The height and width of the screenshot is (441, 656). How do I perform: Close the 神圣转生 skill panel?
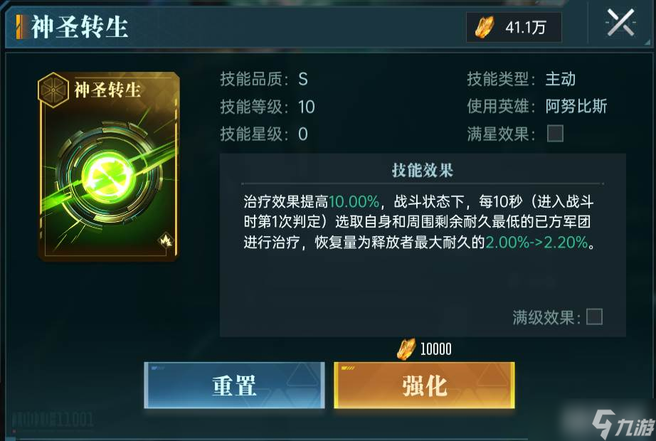620,23
